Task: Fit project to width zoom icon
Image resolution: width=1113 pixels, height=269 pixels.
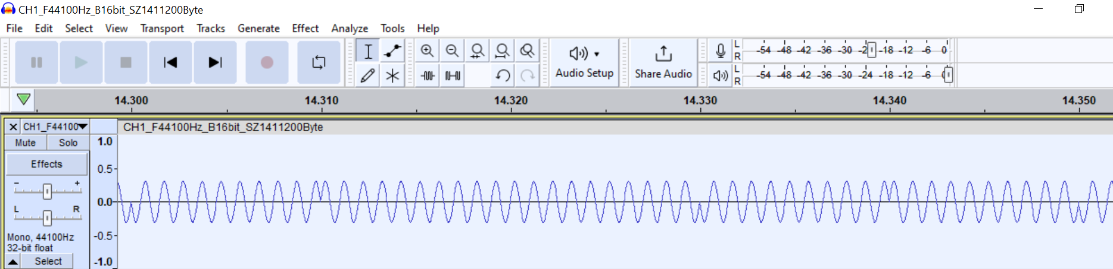Action: [502, 51]
